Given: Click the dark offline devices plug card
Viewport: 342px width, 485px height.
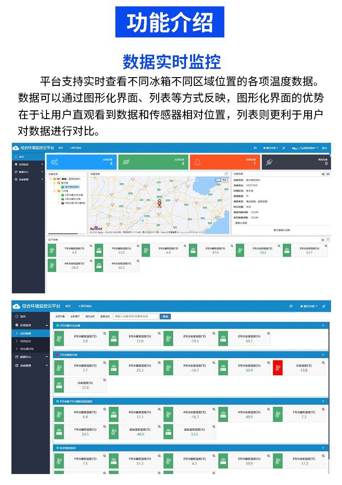Looking at the screenshot, I should 296,162.
